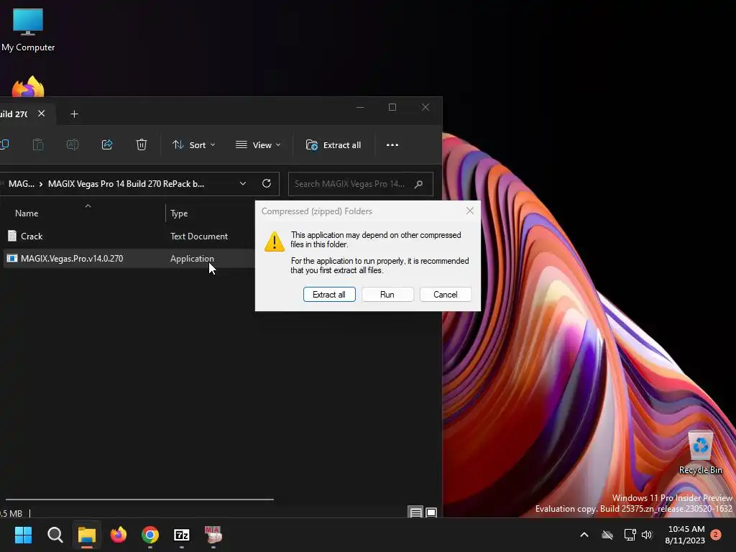This screenshot has width=736, height=552.
Task: Open taskbar Search
Action: 55,535
